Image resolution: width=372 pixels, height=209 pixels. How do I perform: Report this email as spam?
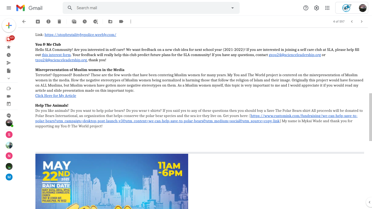coord(48,21)
